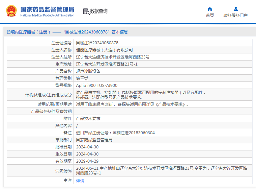Click the 其他内容 slash value
Image resolution: width=256 pixels, height=190 pixels.
(x=77, y=126)
